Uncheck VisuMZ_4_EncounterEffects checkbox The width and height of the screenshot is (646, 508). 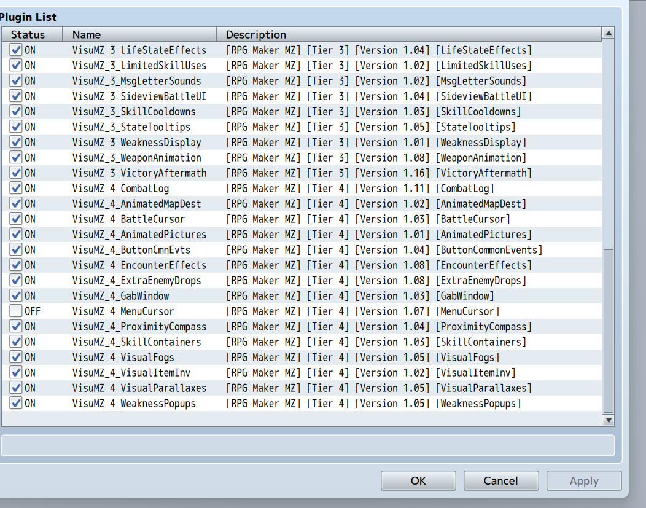point(16,265)
